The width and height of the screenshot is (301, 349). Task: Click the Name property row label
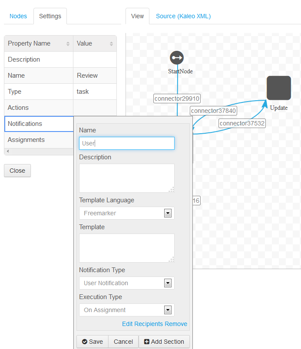coord(16,76)
